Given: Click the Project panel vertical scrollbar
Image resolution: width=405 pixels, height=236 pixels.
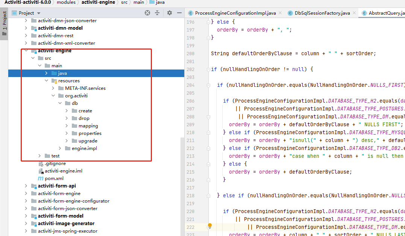Looking at the screenshot, I should tap(182, 186).
